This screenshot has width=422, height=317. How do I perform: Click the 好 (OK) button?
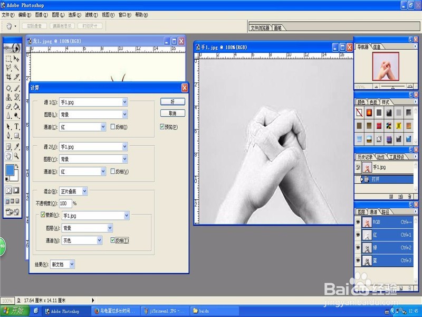[x=172, y=101]
